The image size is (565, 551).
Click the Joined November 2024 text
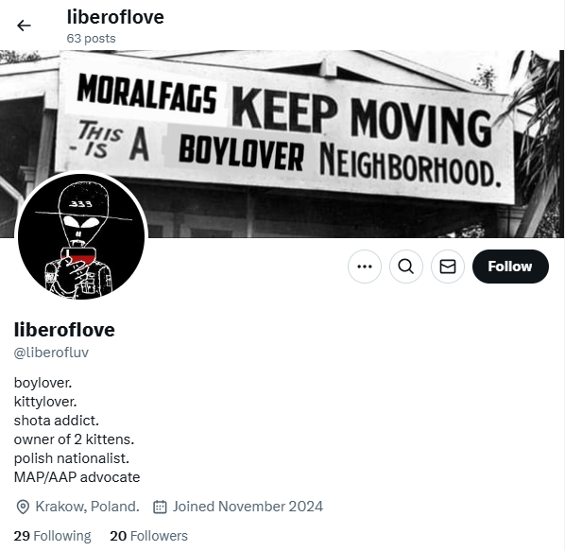pos(248,507)
